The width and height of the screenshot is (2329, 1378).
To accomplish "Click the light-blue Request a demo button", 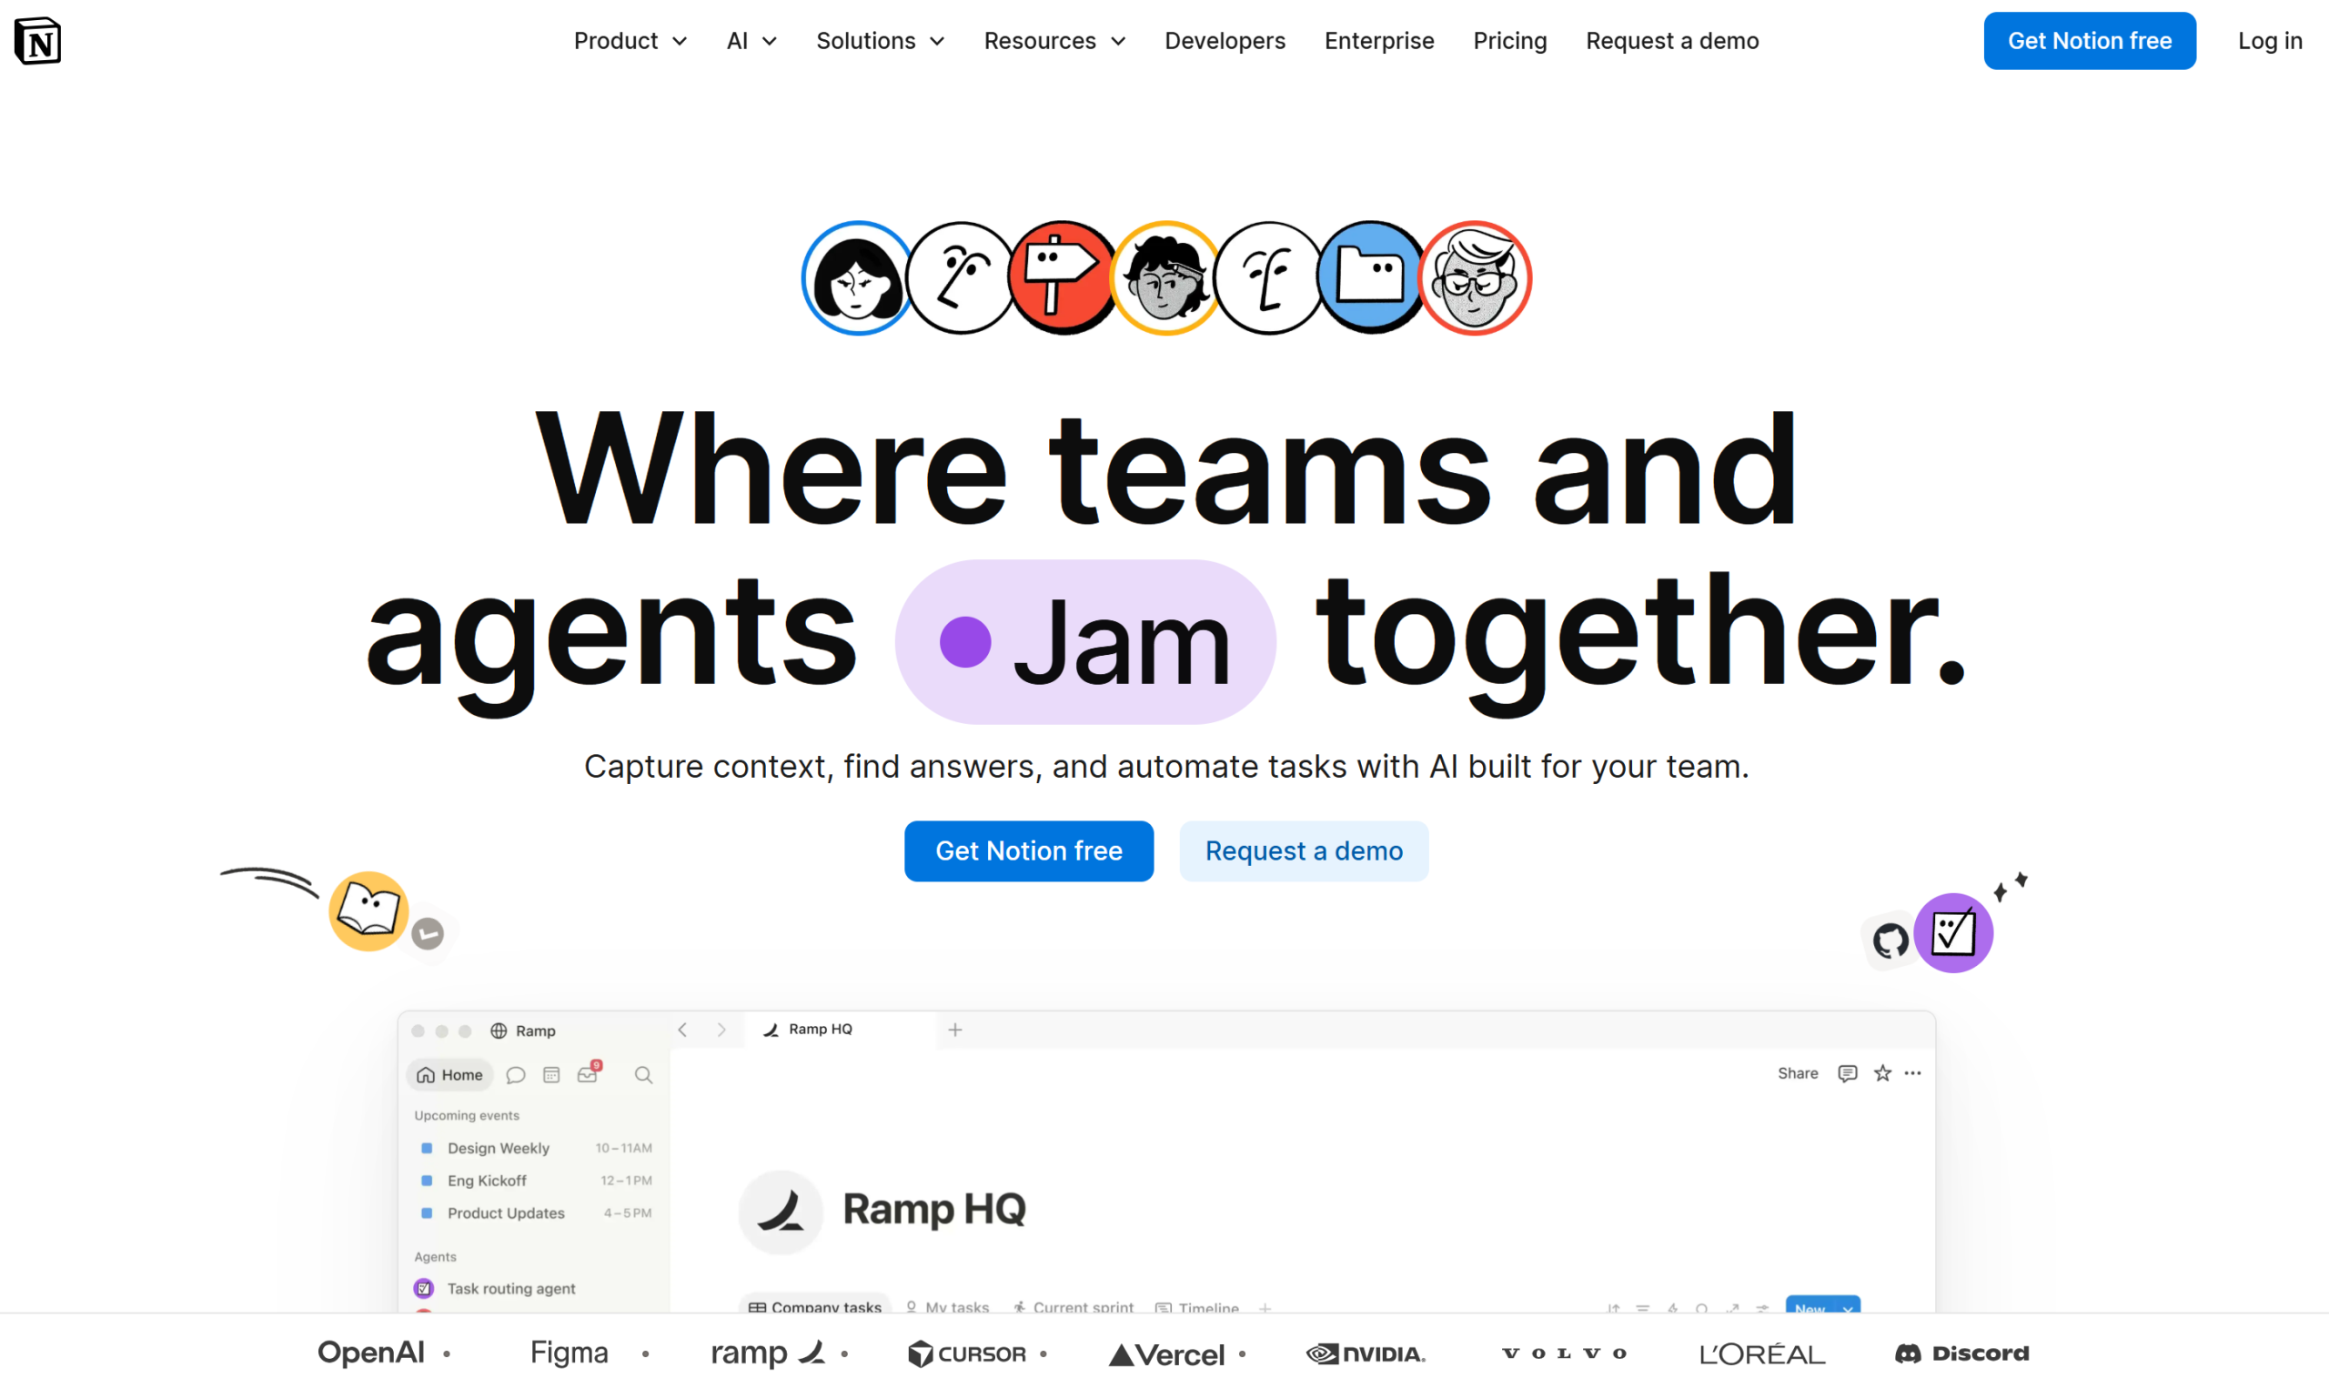I will pos(1304,850).
